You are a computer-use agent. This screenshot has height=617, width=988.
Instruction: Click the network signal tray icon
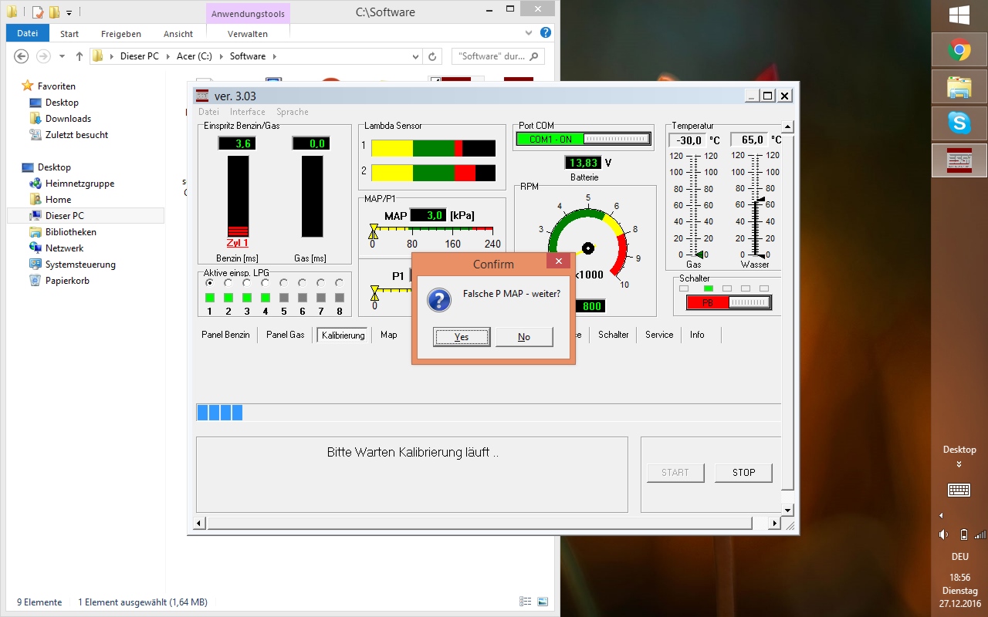980,534
